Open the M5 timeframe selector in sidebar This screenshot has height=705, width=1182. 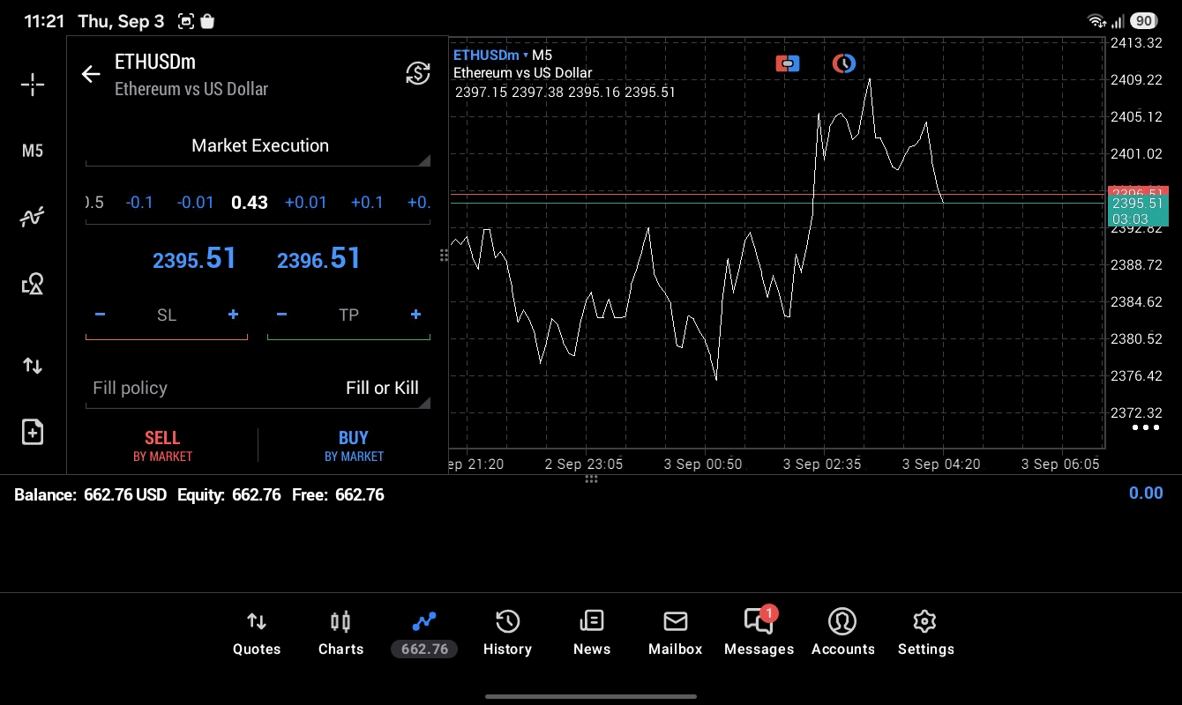(33, 151)
